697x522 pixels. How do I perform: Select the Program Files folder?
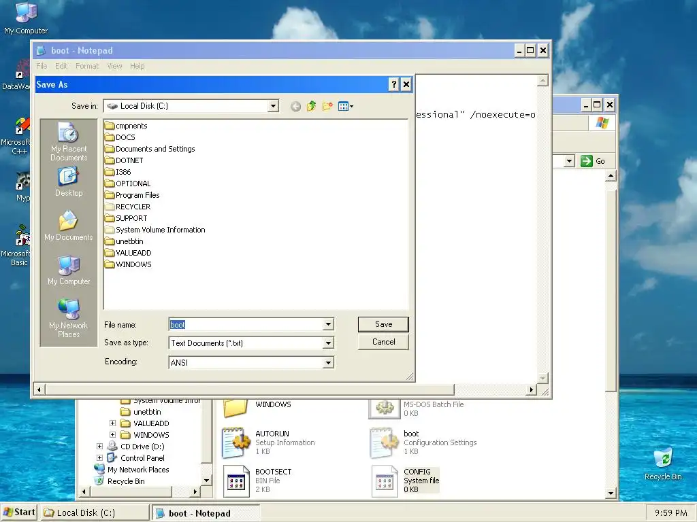pos(133,195)
